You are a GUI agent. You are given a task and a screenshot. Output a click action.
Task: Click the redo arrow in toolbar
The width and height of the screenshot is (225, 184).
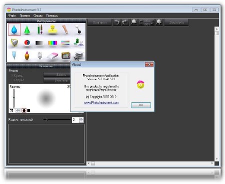tap(125, 22)
